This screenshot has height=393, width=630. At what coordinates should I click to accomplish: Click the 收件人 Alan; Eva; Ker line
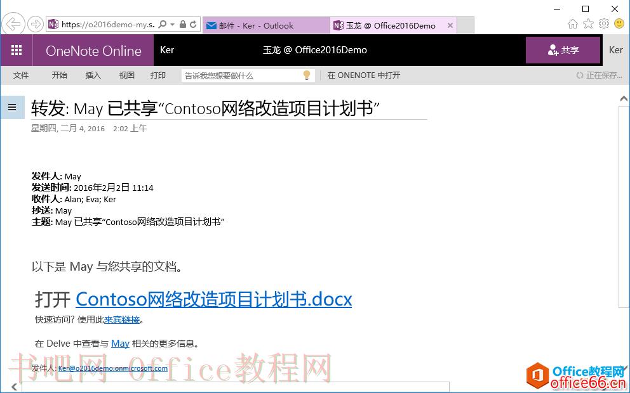point(74,199)
